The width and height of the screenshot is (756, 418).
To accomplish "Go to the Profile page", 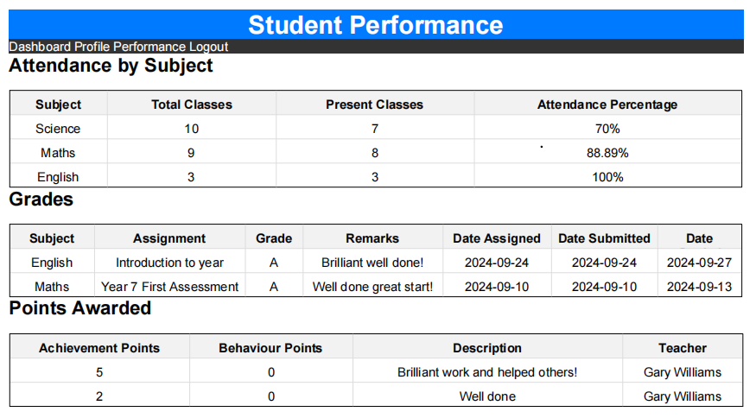I will [92, 47].
